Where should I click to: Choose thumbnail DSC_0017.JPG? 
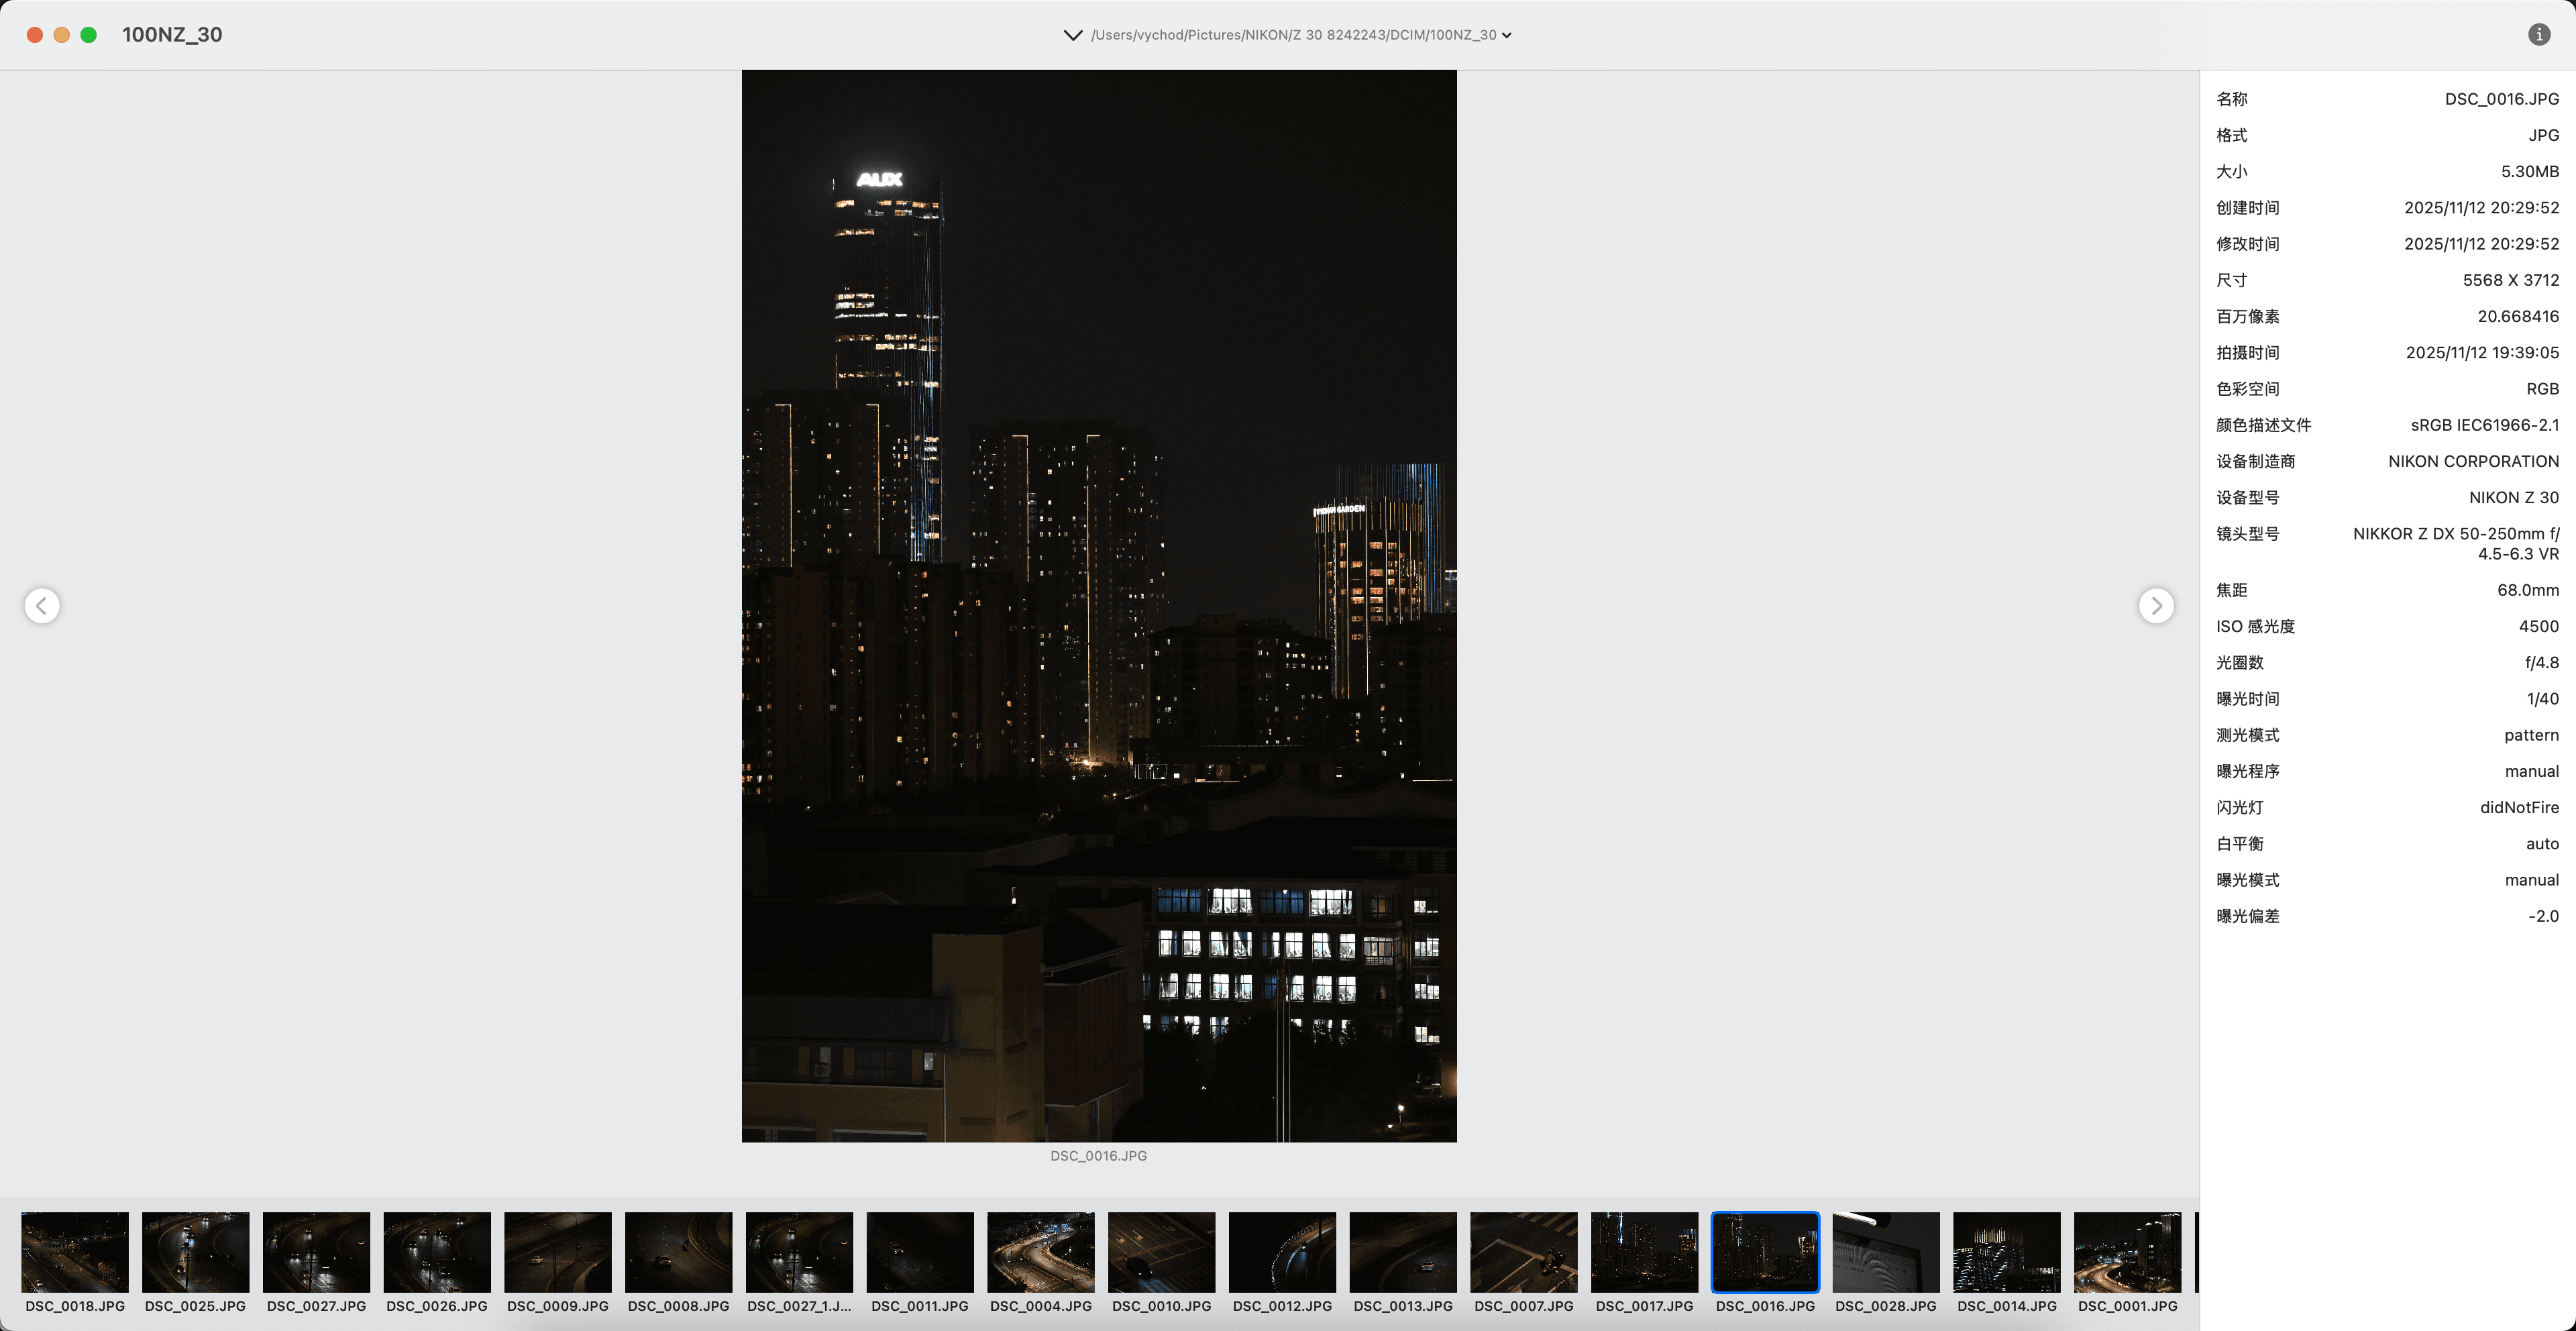(x=1645, y=1252)
